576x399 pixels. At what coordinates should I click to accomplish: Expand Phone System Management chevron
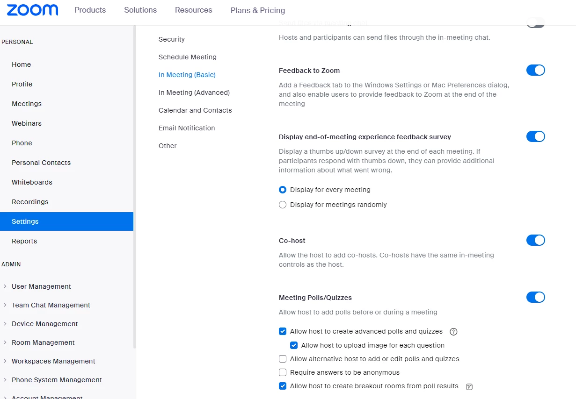pyautogui.click(x=5, y=380)
